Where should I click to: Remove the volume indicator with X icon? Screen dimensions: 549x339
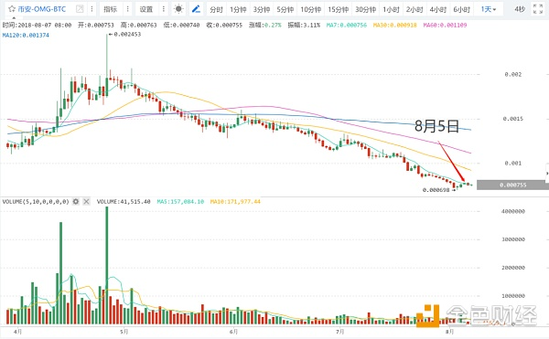pyautogui.click(x=86, y=201)
